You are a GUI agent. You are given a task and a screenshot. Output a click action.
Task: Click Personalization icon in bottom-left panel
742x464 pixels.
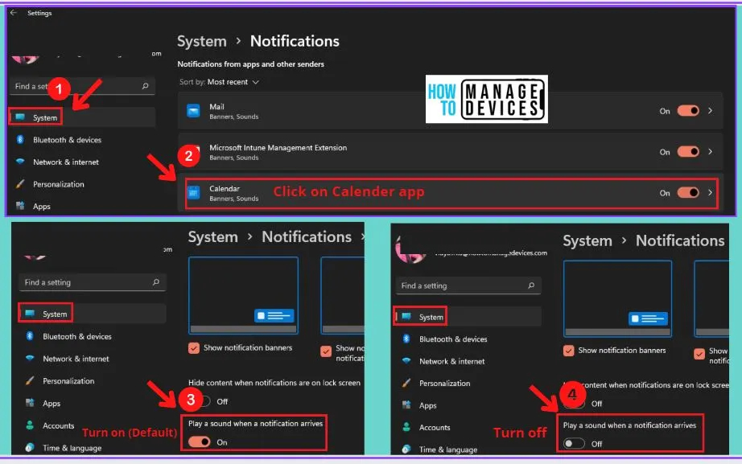30,380
